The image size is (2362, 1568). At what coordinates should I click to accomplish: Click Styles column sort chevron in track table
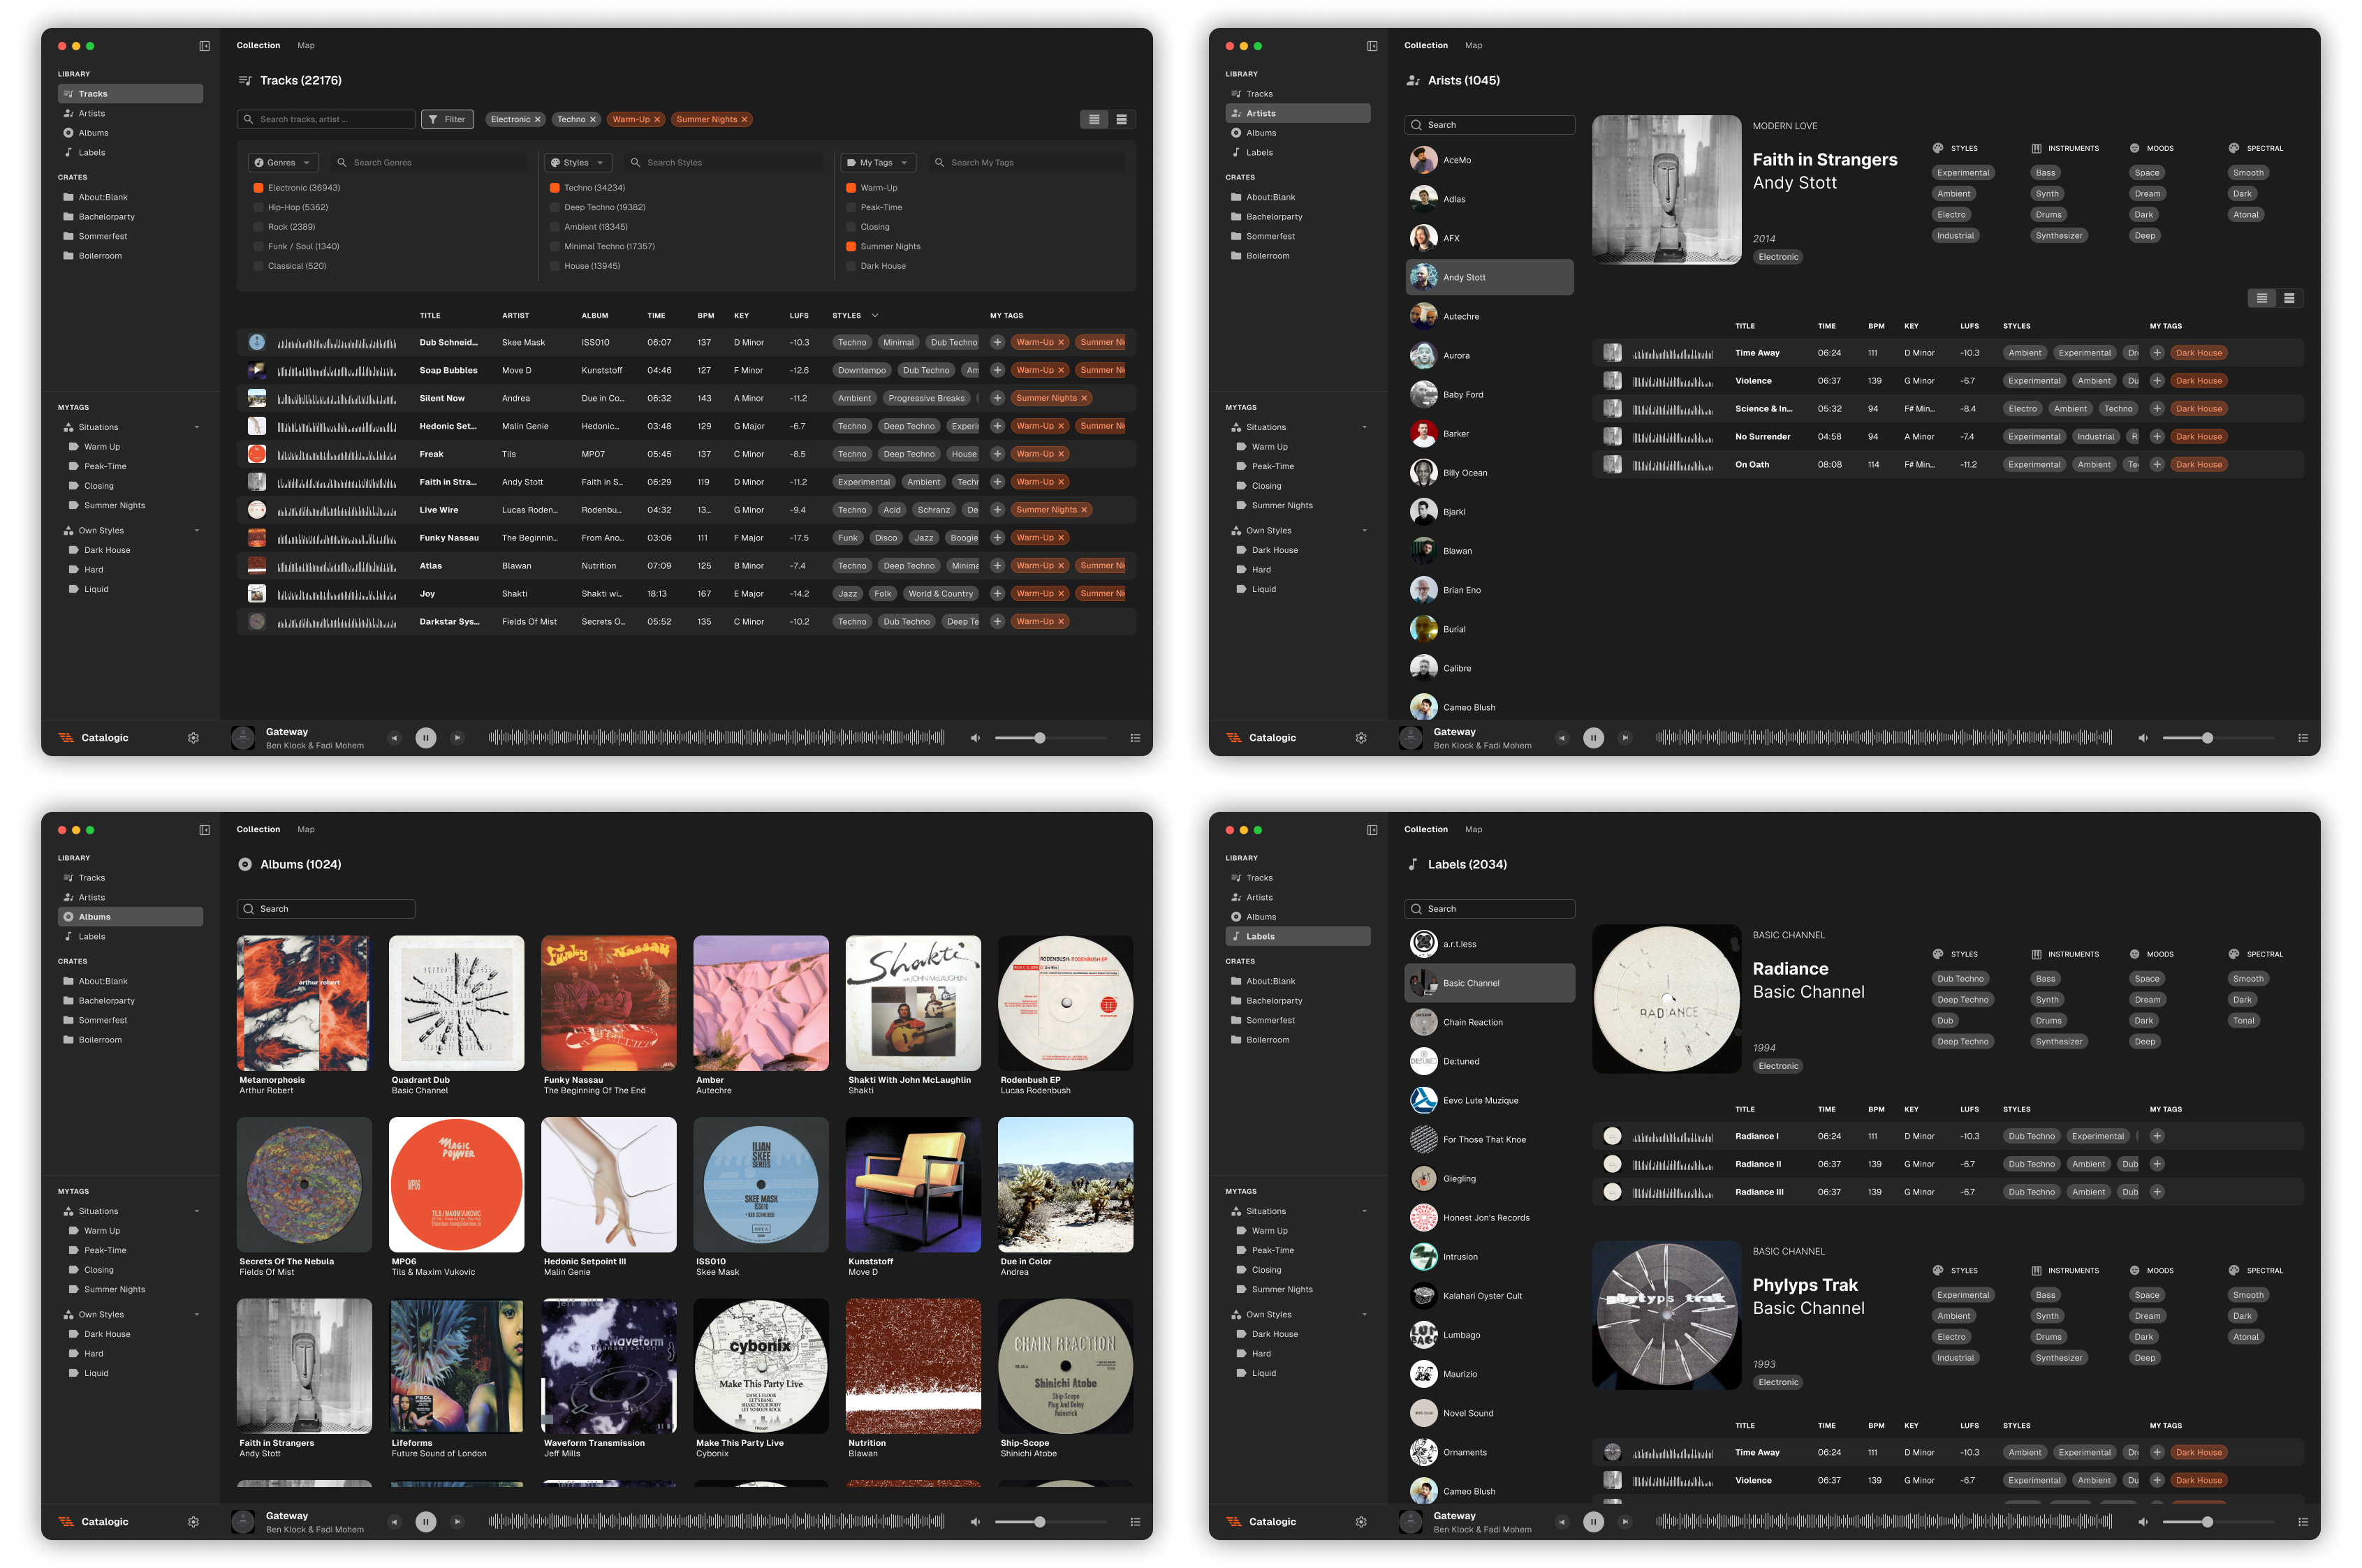click(x=875, y=315)
